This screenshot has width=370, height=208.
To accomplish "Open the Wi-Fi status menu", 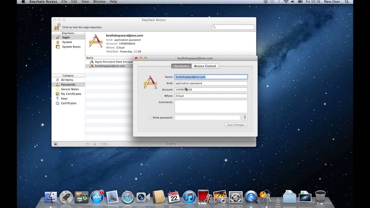I will 286,2.
